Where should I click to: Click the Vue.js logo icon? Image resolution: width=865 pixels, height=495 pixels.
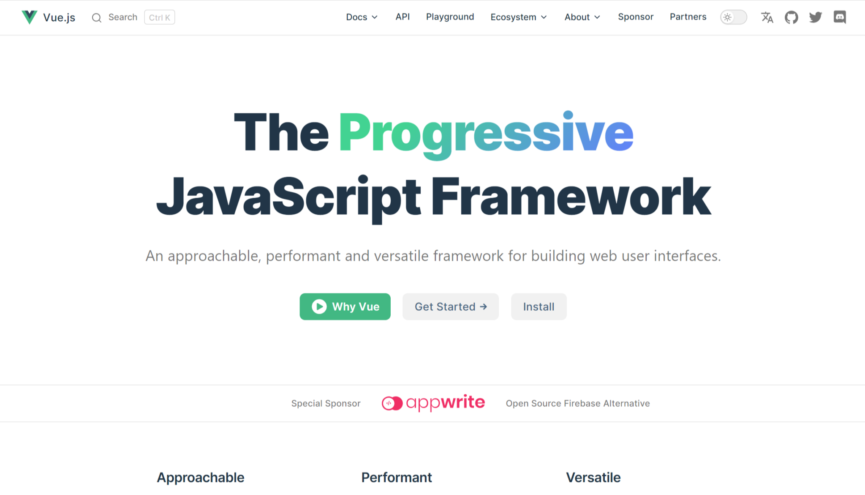pos(30,17)
